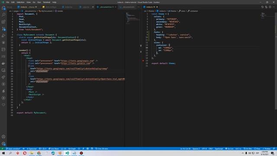Click the taskbar clock and date

[264, 153]
